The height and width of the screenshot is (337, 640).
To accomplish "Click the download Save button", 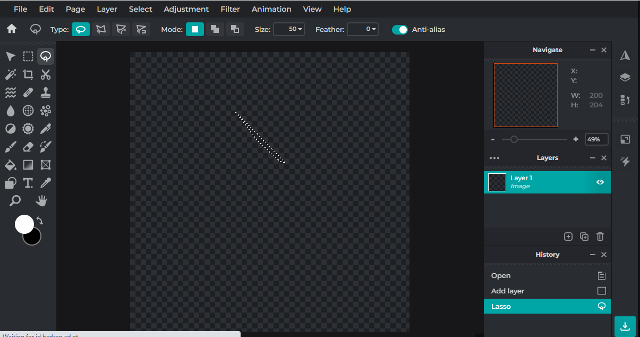I will coord(625,326).
